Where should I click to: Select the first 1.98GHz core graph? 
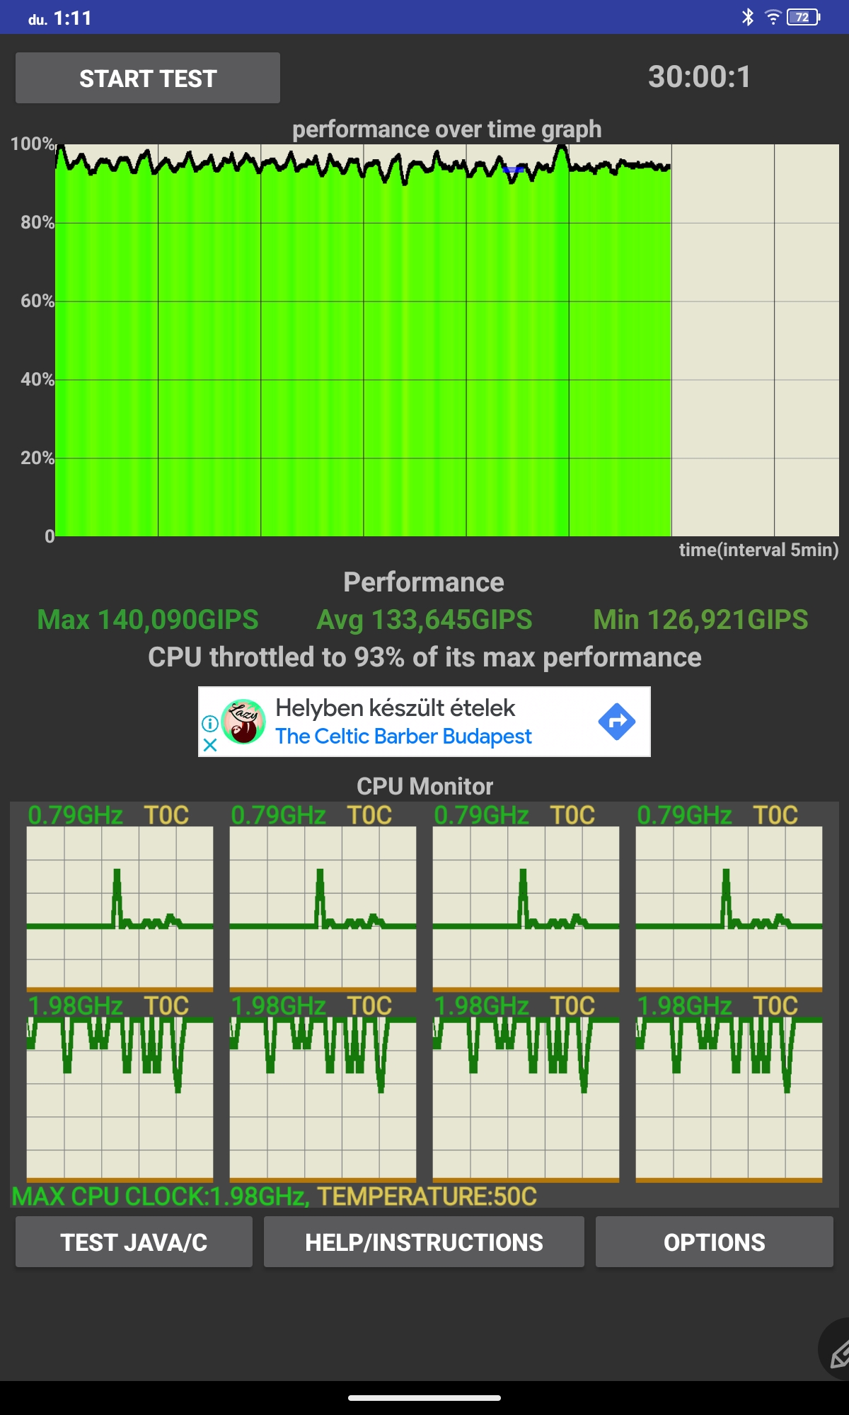120,1099
